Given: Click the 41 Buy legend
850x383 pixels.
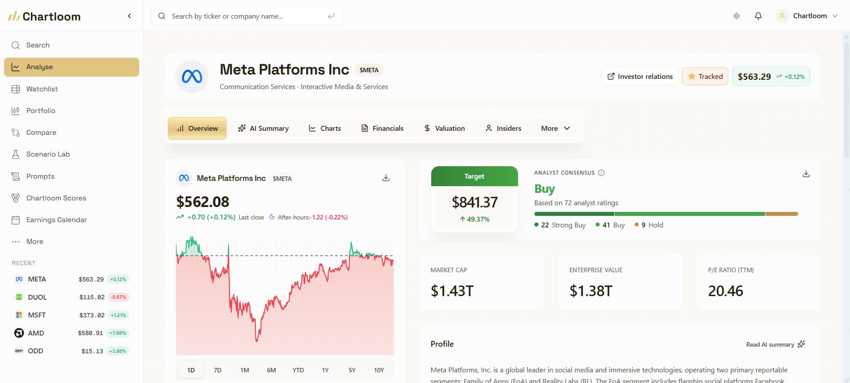Looking at the screenshot, I should point(610,225).
